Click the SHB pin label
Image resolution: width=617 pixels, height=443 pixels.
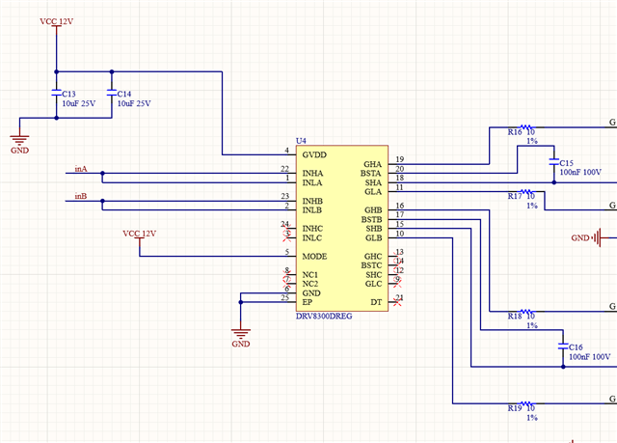point(374,229)
